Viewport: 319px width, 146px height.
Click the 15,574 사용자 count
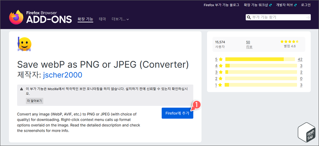click(220, 45)
